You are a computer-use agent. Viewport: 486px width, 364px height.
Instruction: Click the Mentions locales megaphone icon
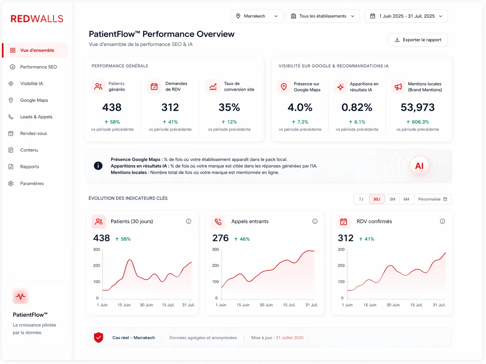pos(398,87)
